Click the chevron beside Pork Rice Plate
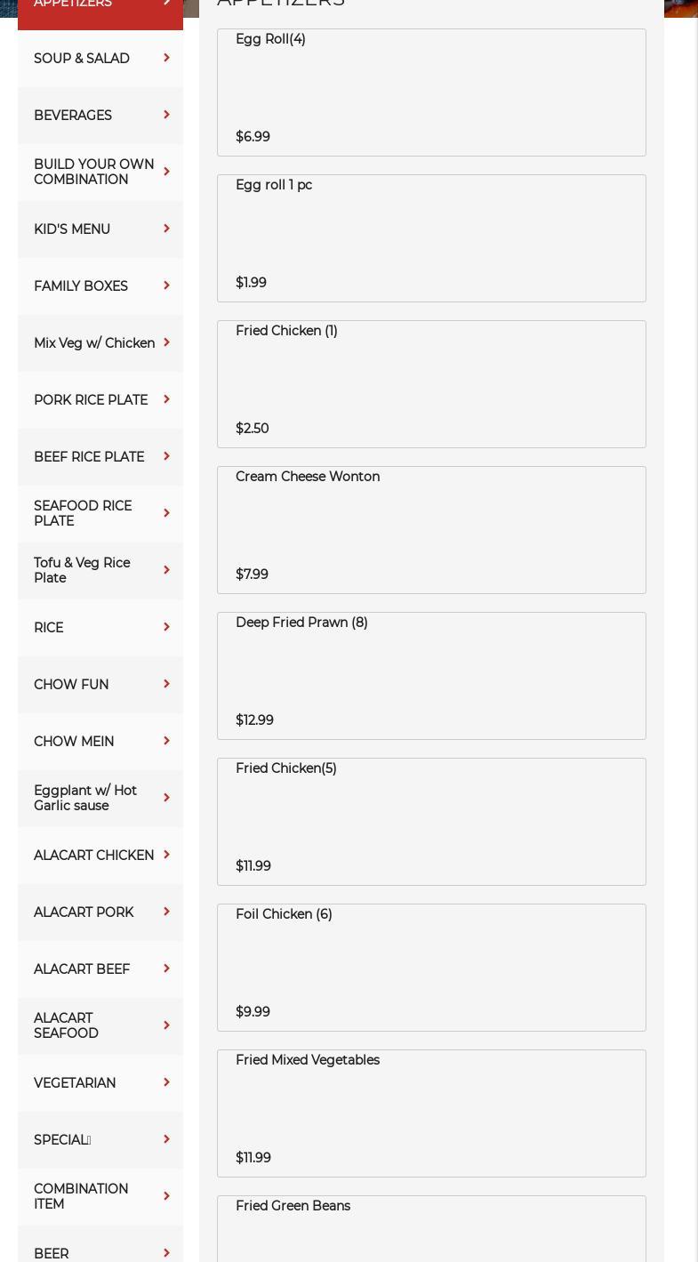 (x=166, y=400)
